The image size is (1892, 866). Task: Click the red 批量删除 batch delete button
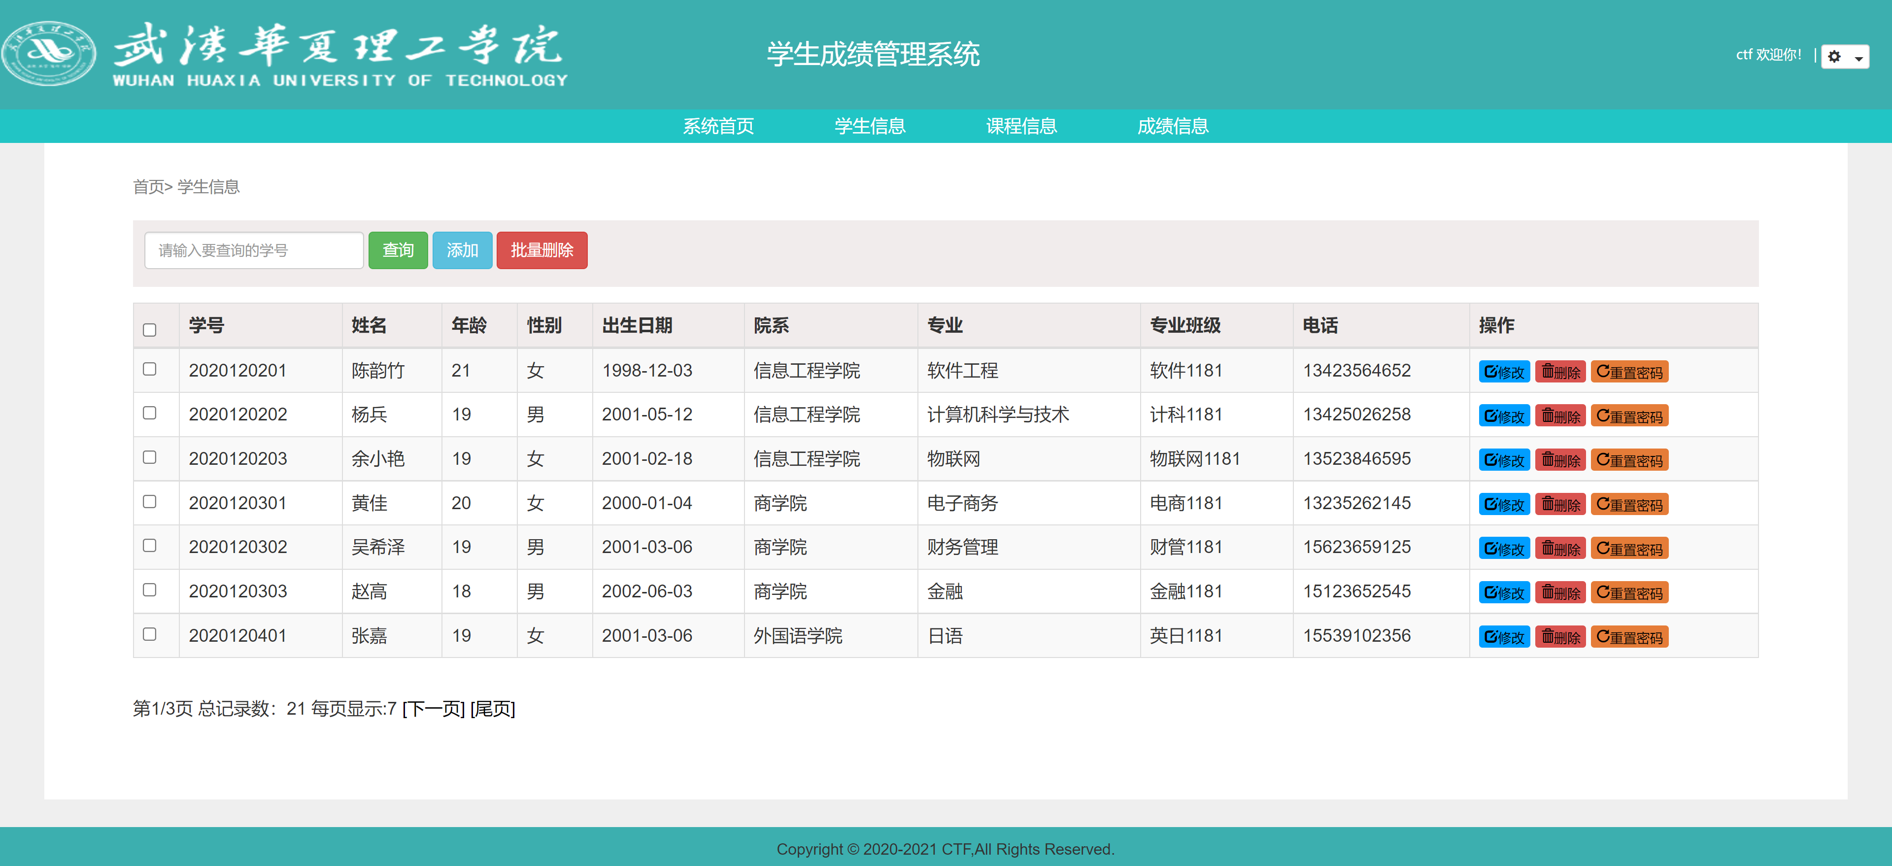(541, 250)
